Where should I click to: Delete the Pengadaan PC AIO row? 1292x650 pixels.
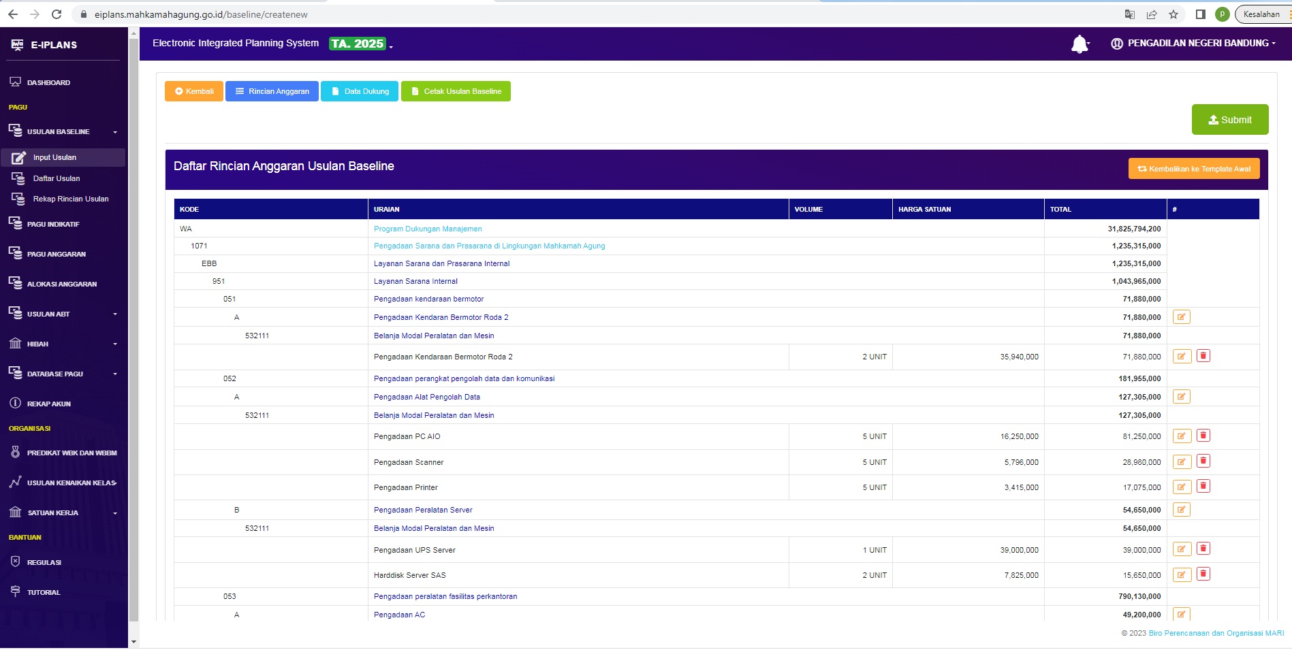point(1203,436)
